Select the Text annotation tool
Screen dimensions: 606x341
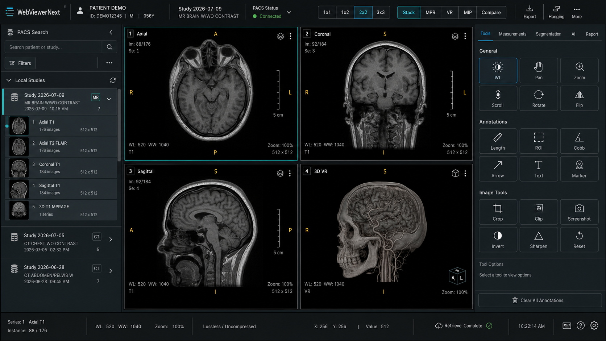tap(539, 169)
